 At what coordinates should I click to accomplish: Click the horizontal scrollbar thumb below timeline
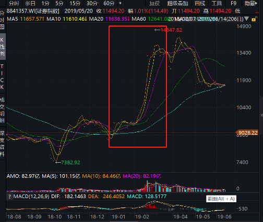(124, 221)
